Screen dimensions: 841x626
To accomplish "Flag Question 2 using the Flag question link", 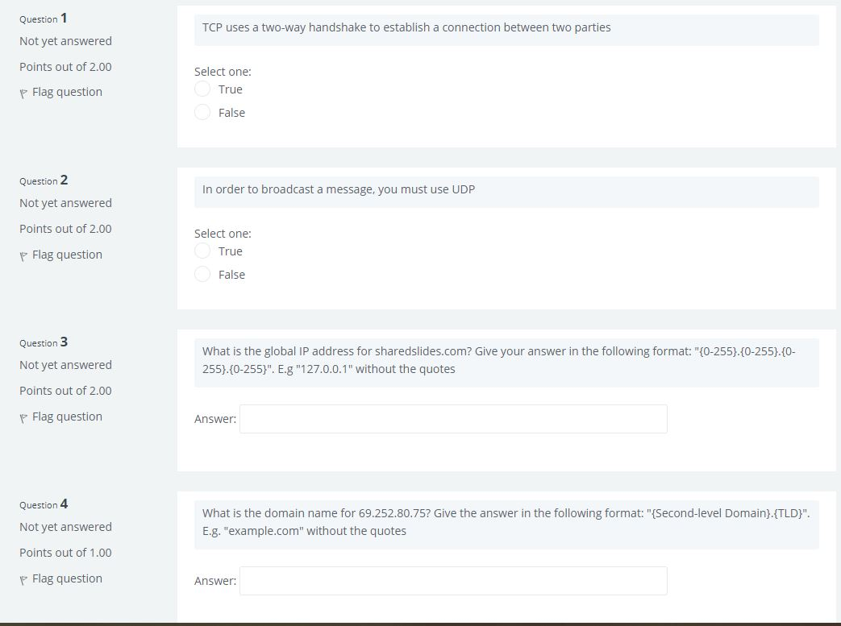I will pos(67,255).
